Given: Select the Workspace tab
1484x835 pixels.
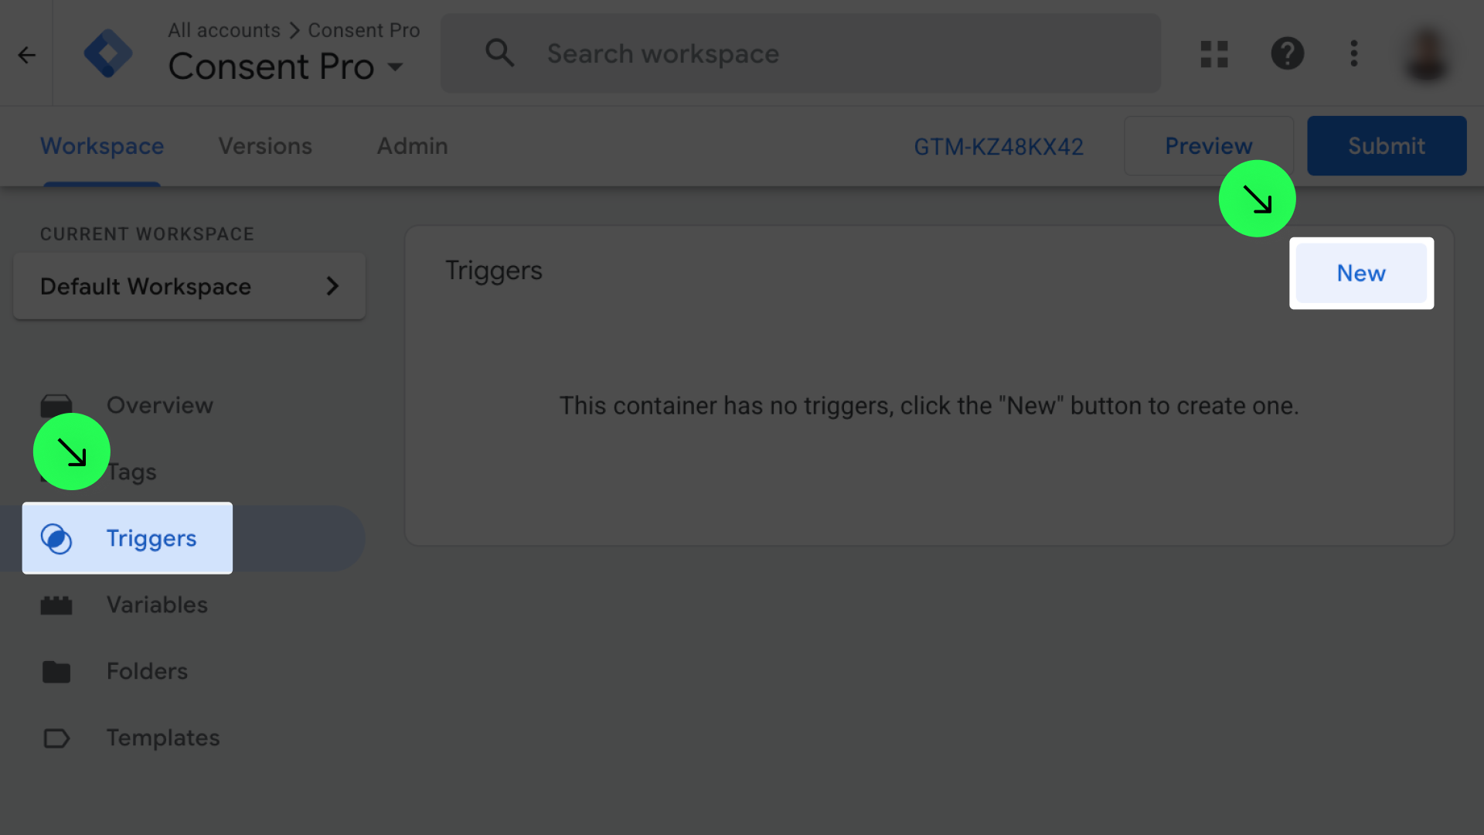Looking at the screenshot, I should tap(102, 146).
